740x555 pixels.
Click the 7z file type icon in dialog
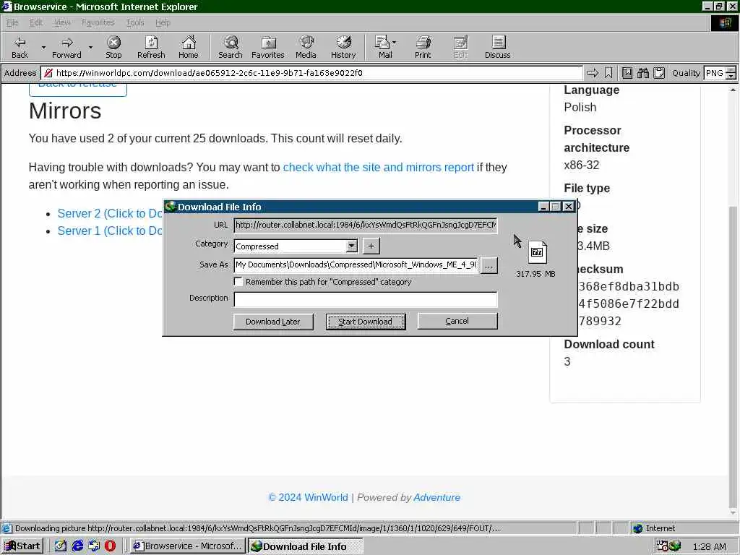tap(537, 252)
